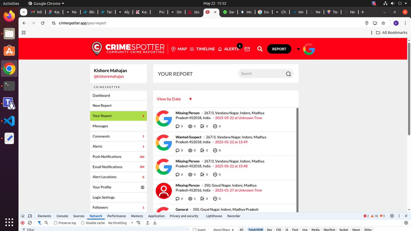Viewport: 411px width, 231px height.
Task: Click the location pin icon in address bar
Action: point(367,23)
